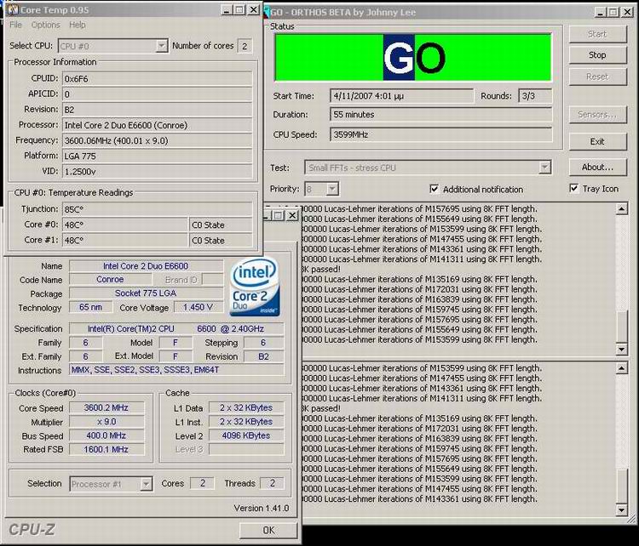Click the Rated FSB value 1600.1 MHz
The image size is (639, 546).
point(106,449)
